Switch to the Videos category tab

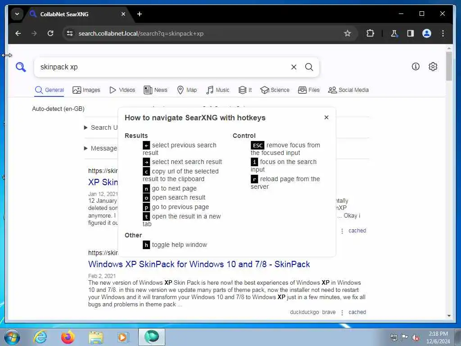pos(122,90)
